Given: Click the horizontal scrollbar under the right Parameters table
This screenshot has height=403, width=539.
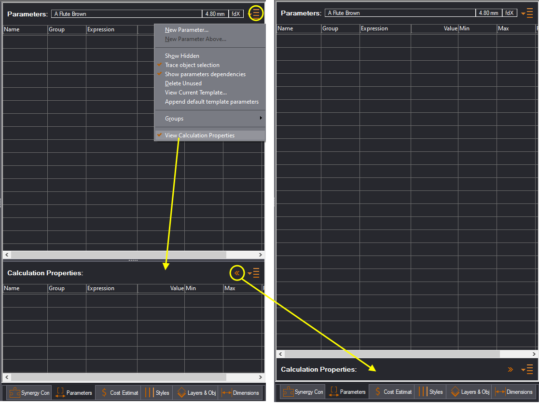Looking at the screenshot, I should [x=405, y=354].
